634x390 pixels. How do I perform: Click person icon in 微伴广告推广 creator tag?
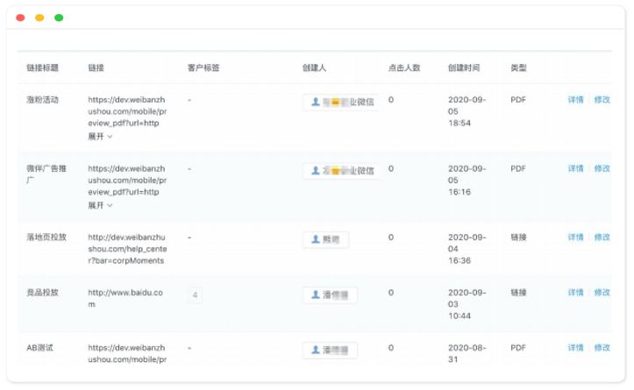316,171
